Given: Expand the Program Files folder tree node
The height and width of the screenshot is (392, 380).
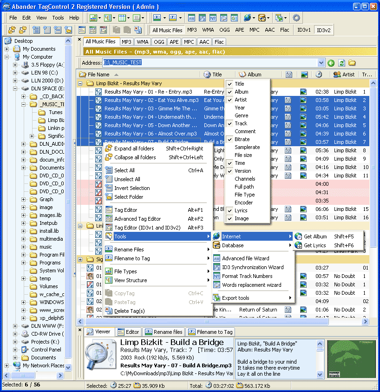Looking at the screenshot, I should pos(23,255).
